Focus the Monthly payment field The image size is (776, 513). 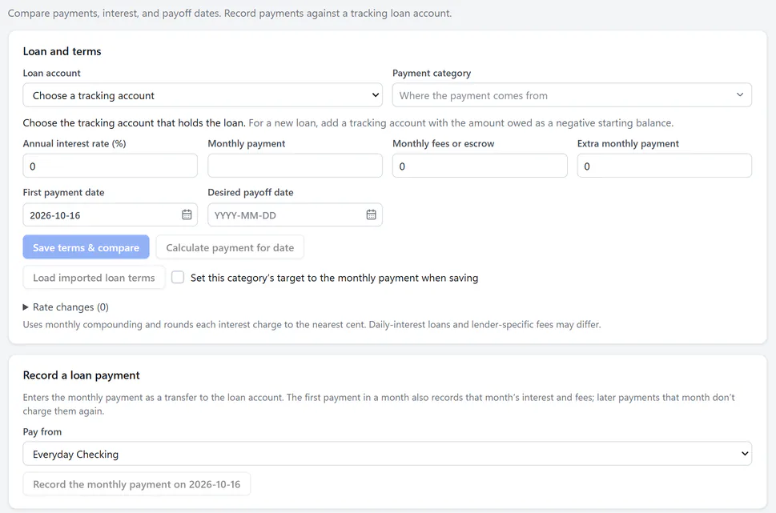pyautogui.click(x=295, y=166)
